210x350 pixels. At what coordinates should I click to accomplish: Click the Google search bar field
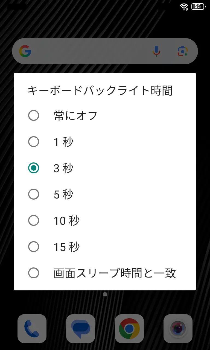[x=90, y=51]
